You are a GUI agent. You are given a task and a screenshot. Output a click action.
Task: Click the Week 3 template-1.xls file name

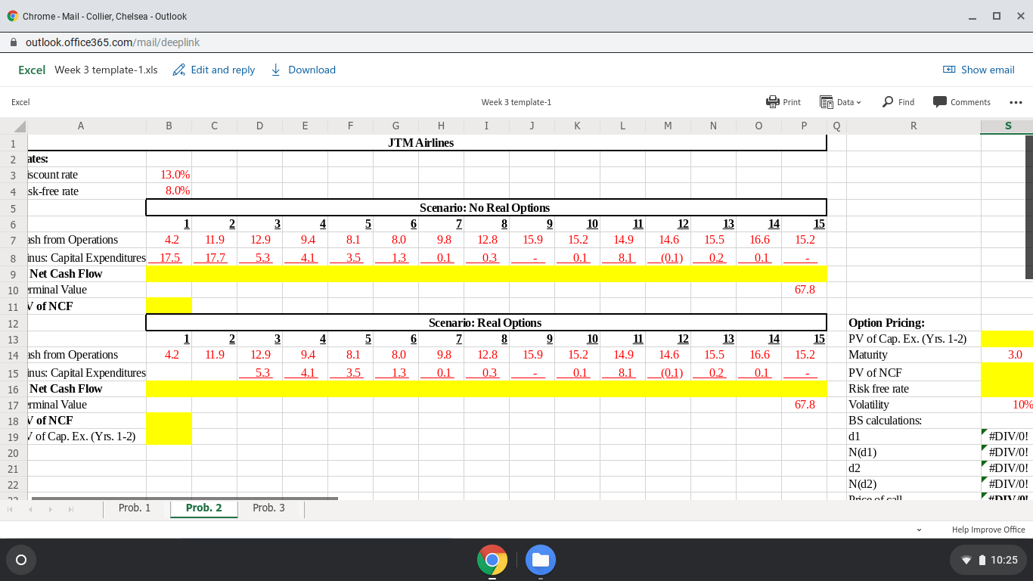click(x=106, y=70)
